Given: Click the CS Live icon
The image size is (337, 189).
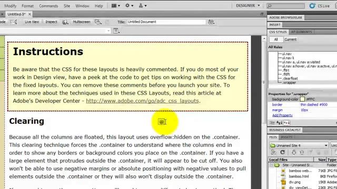Looking at the screenshot, I should pos(312,6).
